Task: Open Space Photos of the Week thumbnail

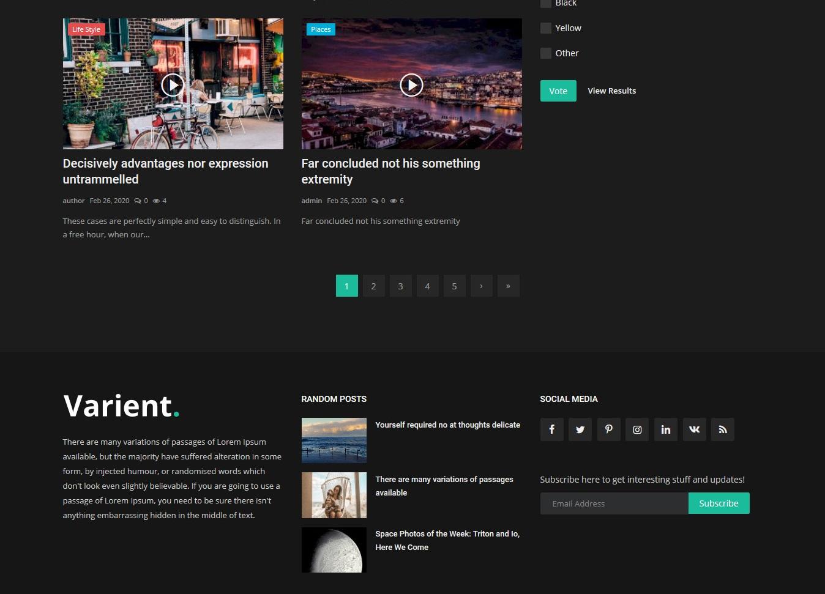Action: (x=334, y=549)
